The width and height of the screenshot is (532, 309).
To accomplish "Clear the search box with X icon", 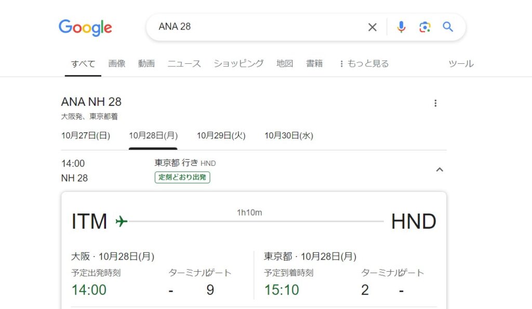I will [373, 27].
